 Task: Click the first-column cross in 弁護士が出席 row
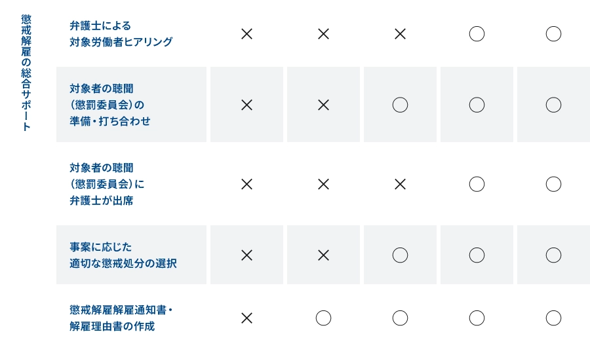pos(246,184)
